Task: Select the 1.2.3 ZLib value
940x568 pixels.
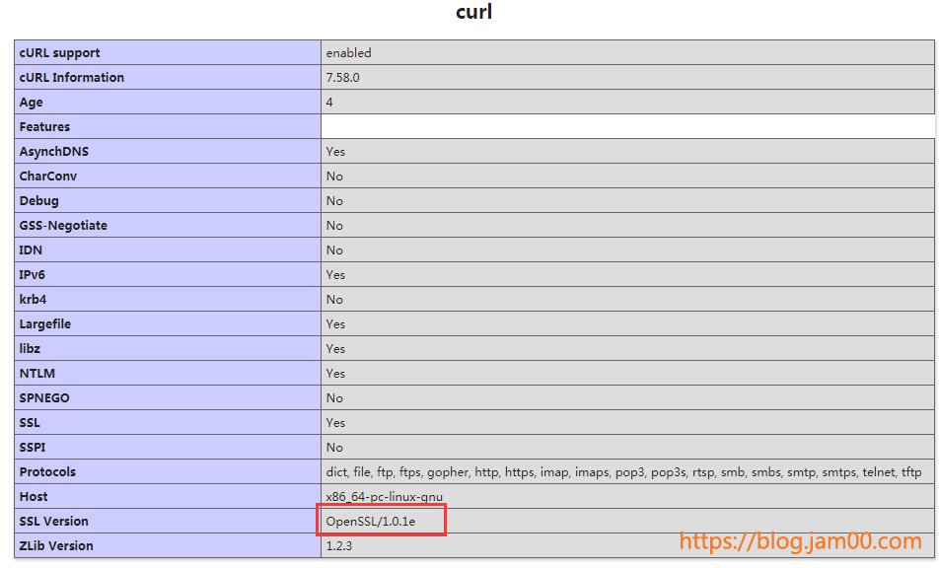Action: coord(337,545)
